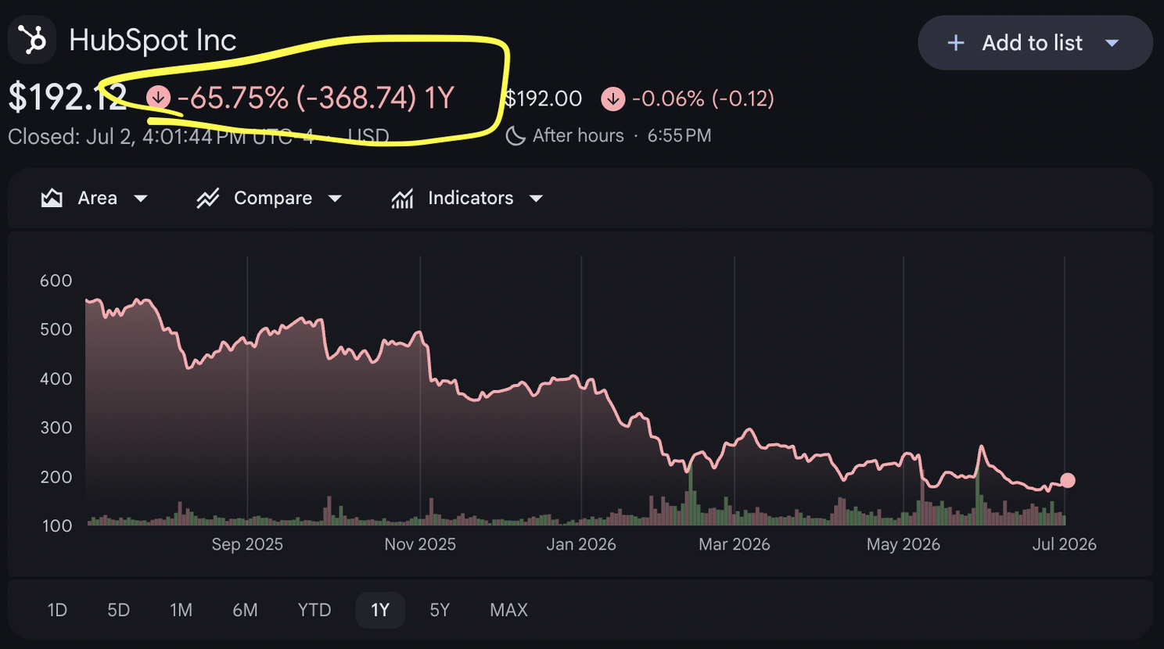Click the latest price dot on chart
The height and width of the screenshot is (649, 1164).
point(1067,480)
